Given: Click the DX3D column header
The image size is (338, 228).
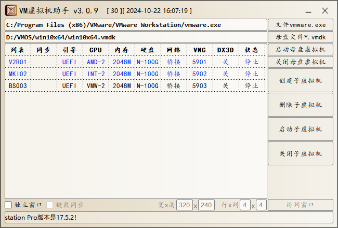Looking at the screenshot, I should click(x=226, y=50).
